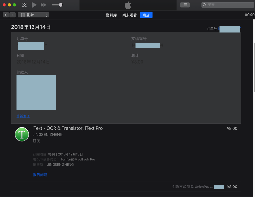Viewport: 255px width, 197px height.
Task: Click the 每月 | 2018年12月13日 subscription text
Action: coord(65,154)
